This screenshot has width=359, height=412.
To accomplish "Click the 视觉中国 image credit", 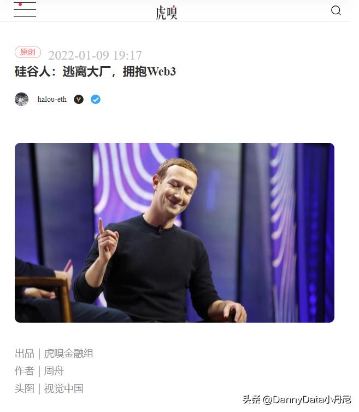I will point(63,388).
